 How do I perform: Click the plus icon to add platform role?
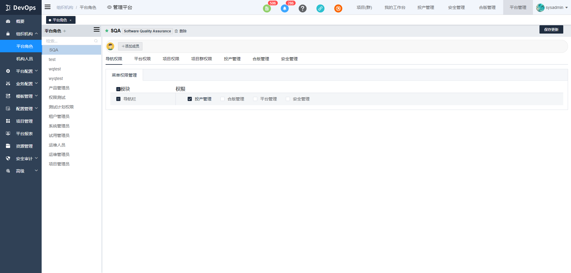pyautogui.click(x=65, y=31)
